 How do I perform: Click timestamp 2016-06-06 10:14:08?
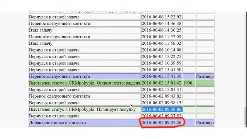[x=161, y=50]
